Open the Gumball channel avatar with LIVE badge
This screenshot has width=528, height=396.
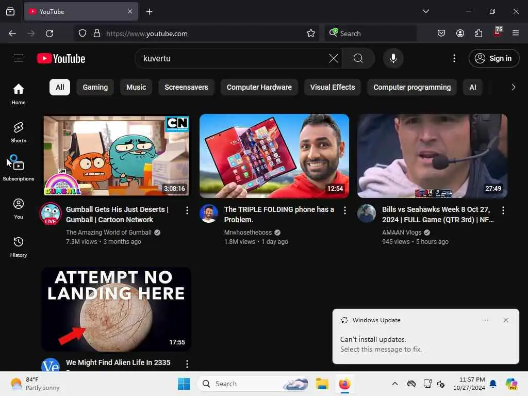pyautogui.click(x=51, y=213)
